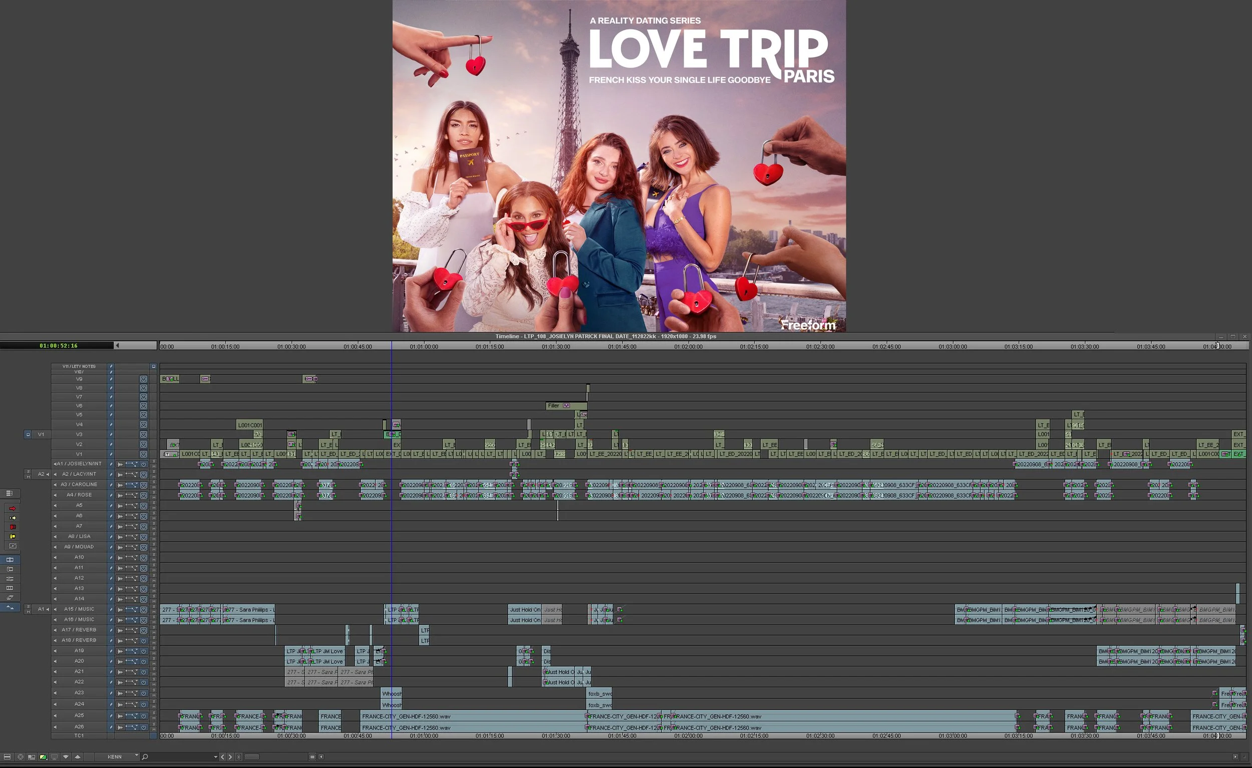1252x768 pixels.
Task: Select the source A2 track patch button
Action: click(x=41, y=474)
